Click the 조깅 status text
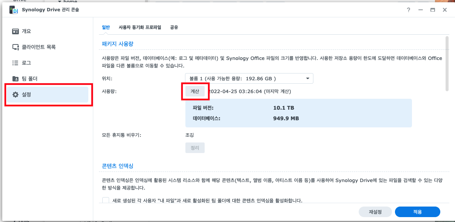This screenshot has height=222, width=455. tap(190, 135)
